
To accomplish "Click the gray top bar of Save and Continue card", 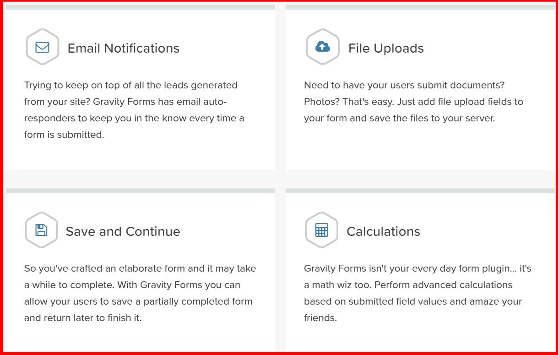I will (x=140, y=191).
